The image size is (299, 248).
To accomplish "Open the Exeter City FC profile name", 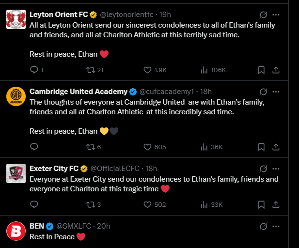I will [54, 169].
